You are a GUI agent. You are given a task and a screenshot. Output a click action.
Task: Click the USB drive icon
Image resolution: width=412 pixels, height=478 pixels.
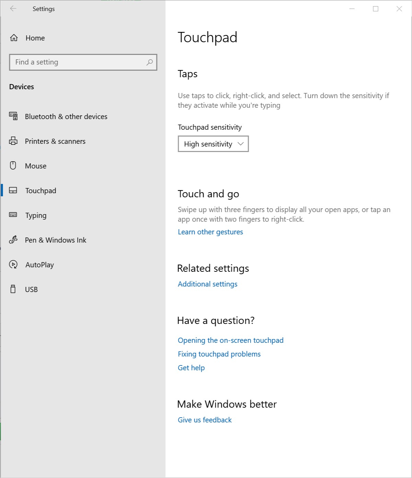(x=13, y=289)
